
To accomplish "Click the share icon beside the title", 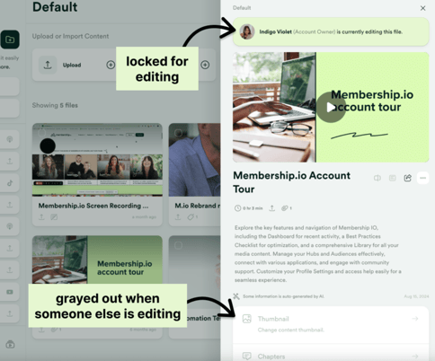I will click(x=407, y=178).
